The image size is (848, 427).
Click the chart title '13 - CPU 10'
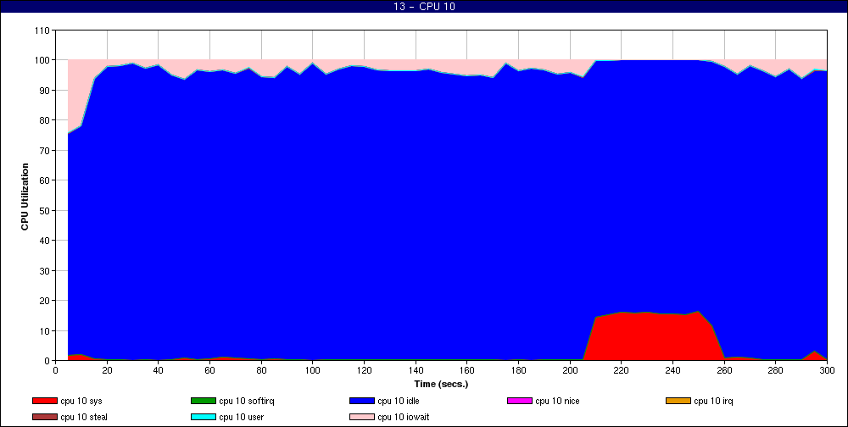[x=424, y=7]
